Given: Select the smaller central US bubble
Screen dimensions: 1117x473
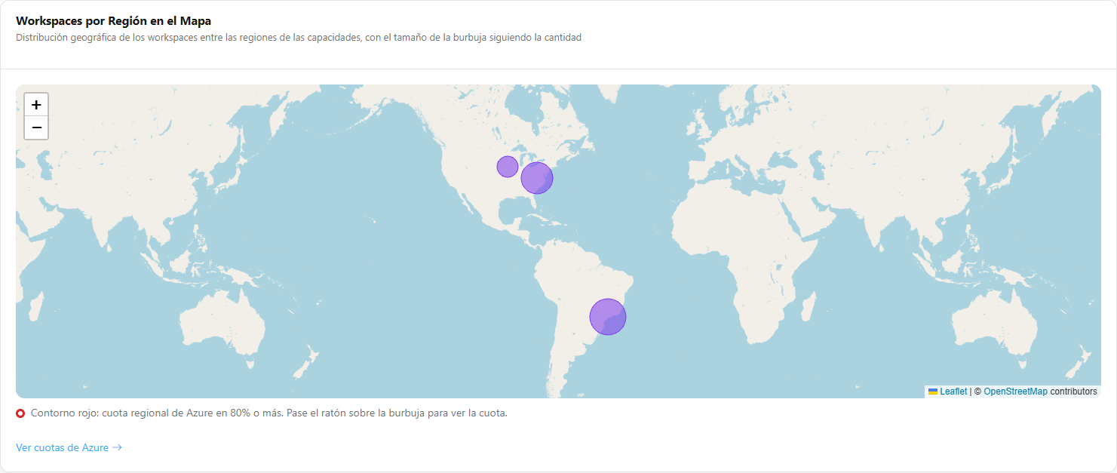Looking at the screenshot, I should point(508,167).
